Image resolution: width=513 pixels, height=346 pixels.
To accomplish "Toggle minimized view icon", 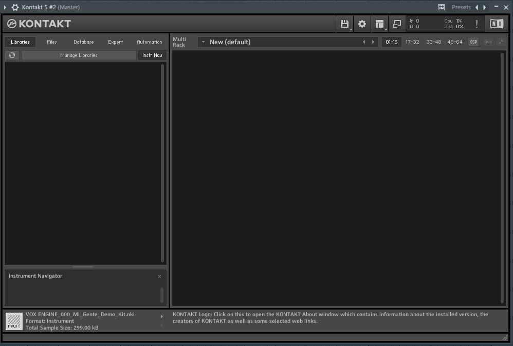I will (x=397, y=24).
